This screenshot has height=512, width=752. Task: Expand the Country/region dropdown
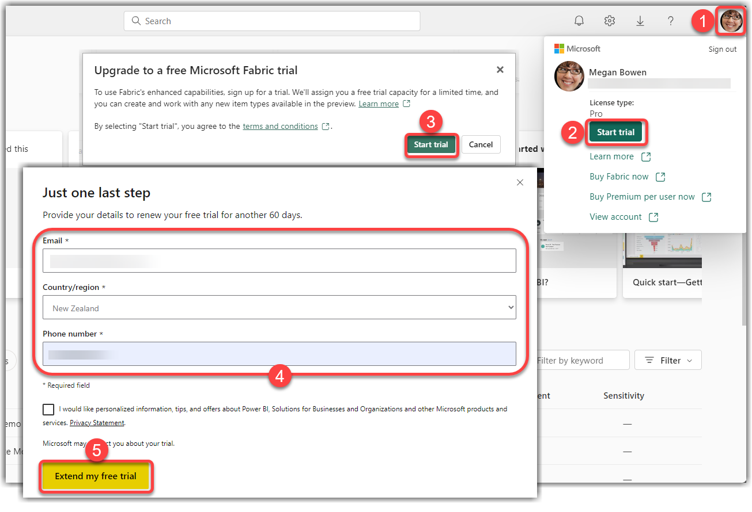(x=279, y=308)
